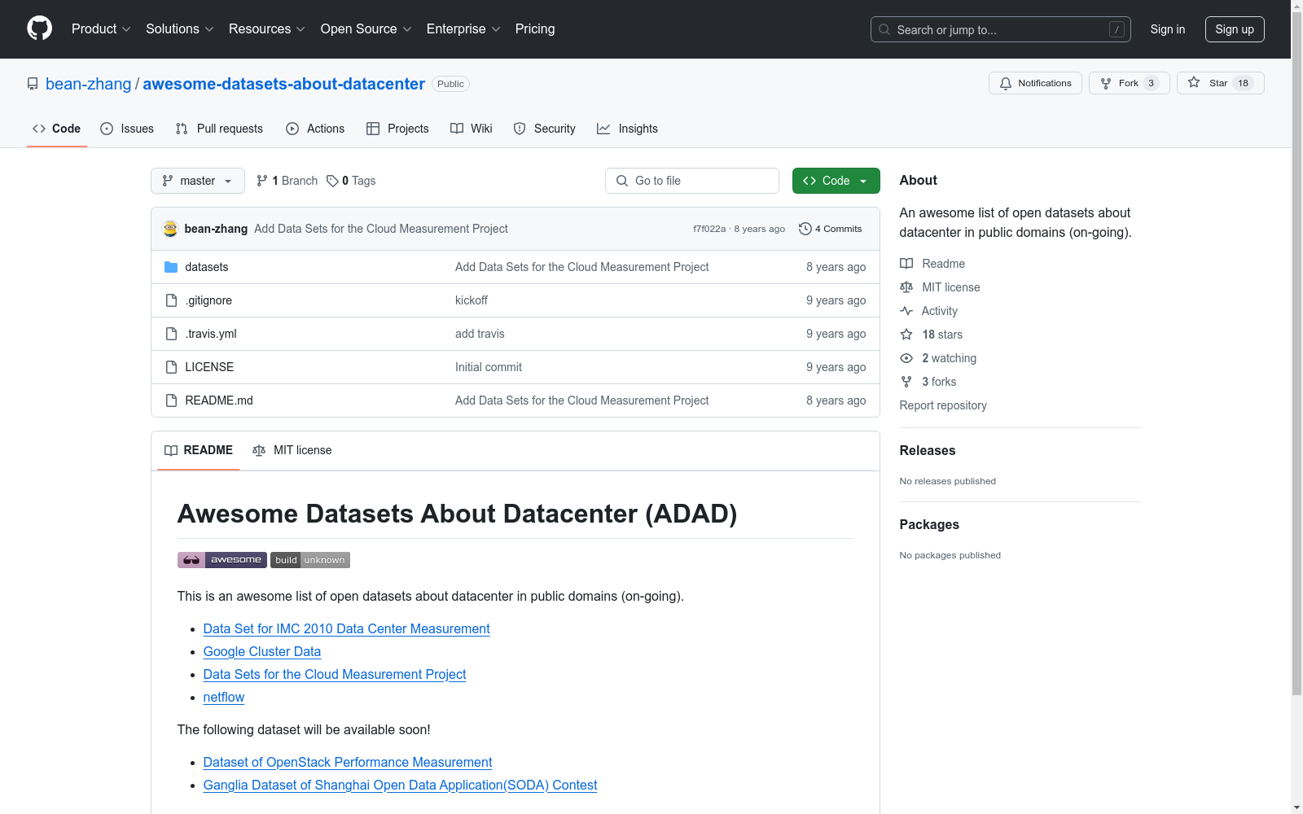Click the Sign up button

click(x=1235, y=29)
